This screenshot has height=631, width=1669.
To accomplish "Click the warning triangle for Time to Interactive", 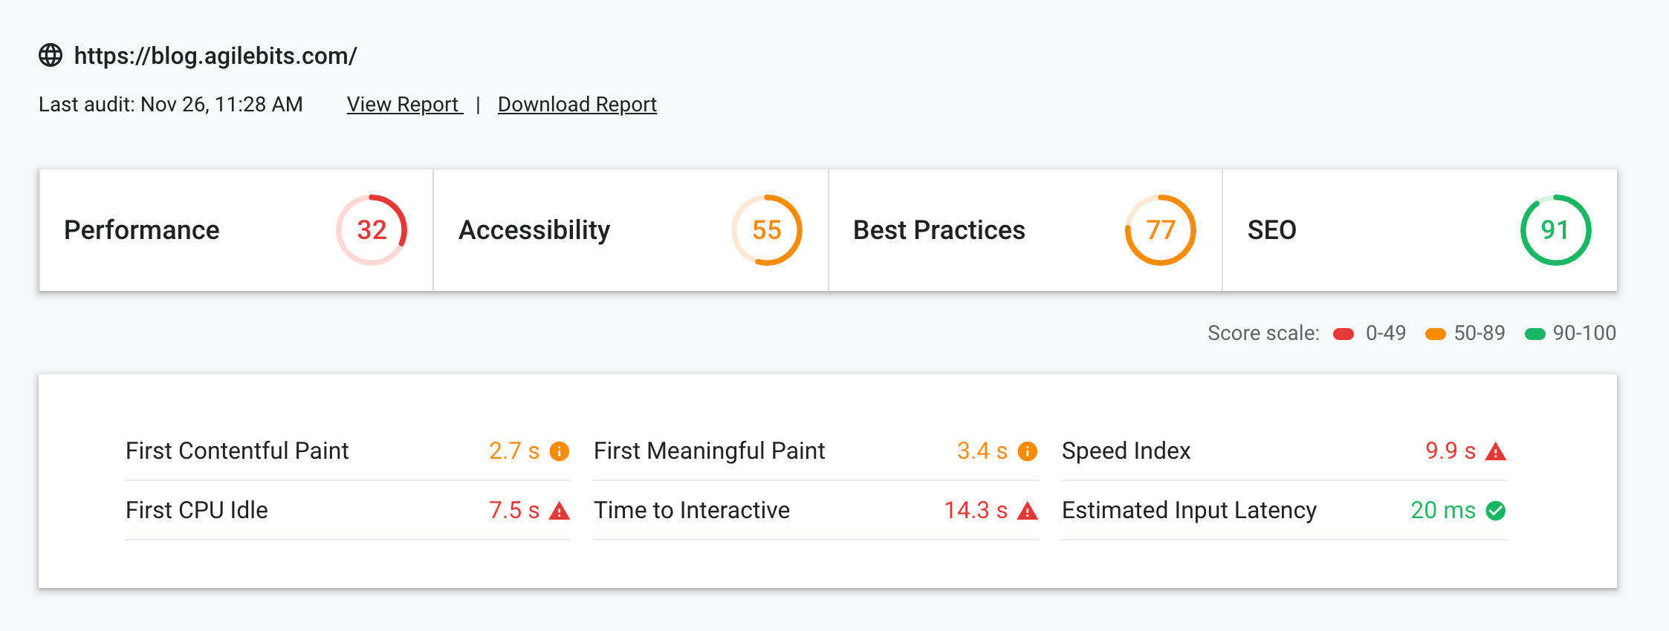I will [1028, 511].
